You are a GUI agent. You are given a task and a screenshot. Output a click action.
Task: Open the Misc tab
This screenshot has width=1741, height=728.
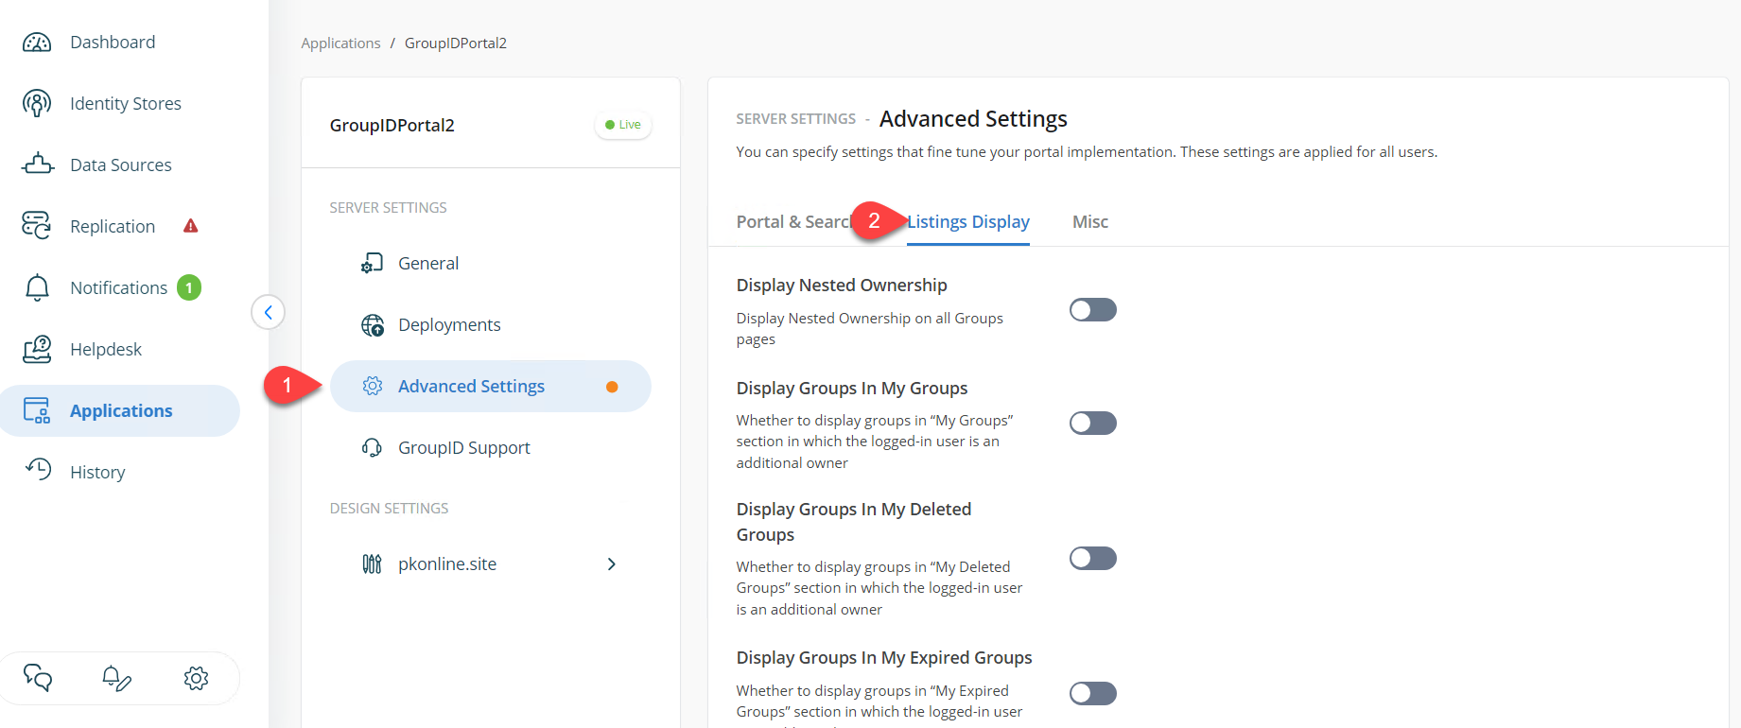1090,222
